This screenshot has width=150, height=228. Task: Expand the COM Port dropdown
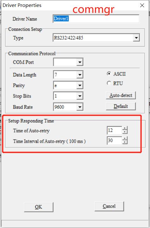point(80,62)
